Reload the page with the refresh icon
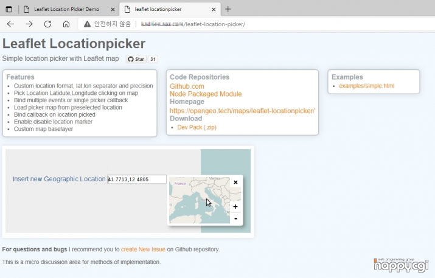 coord(47,24)
